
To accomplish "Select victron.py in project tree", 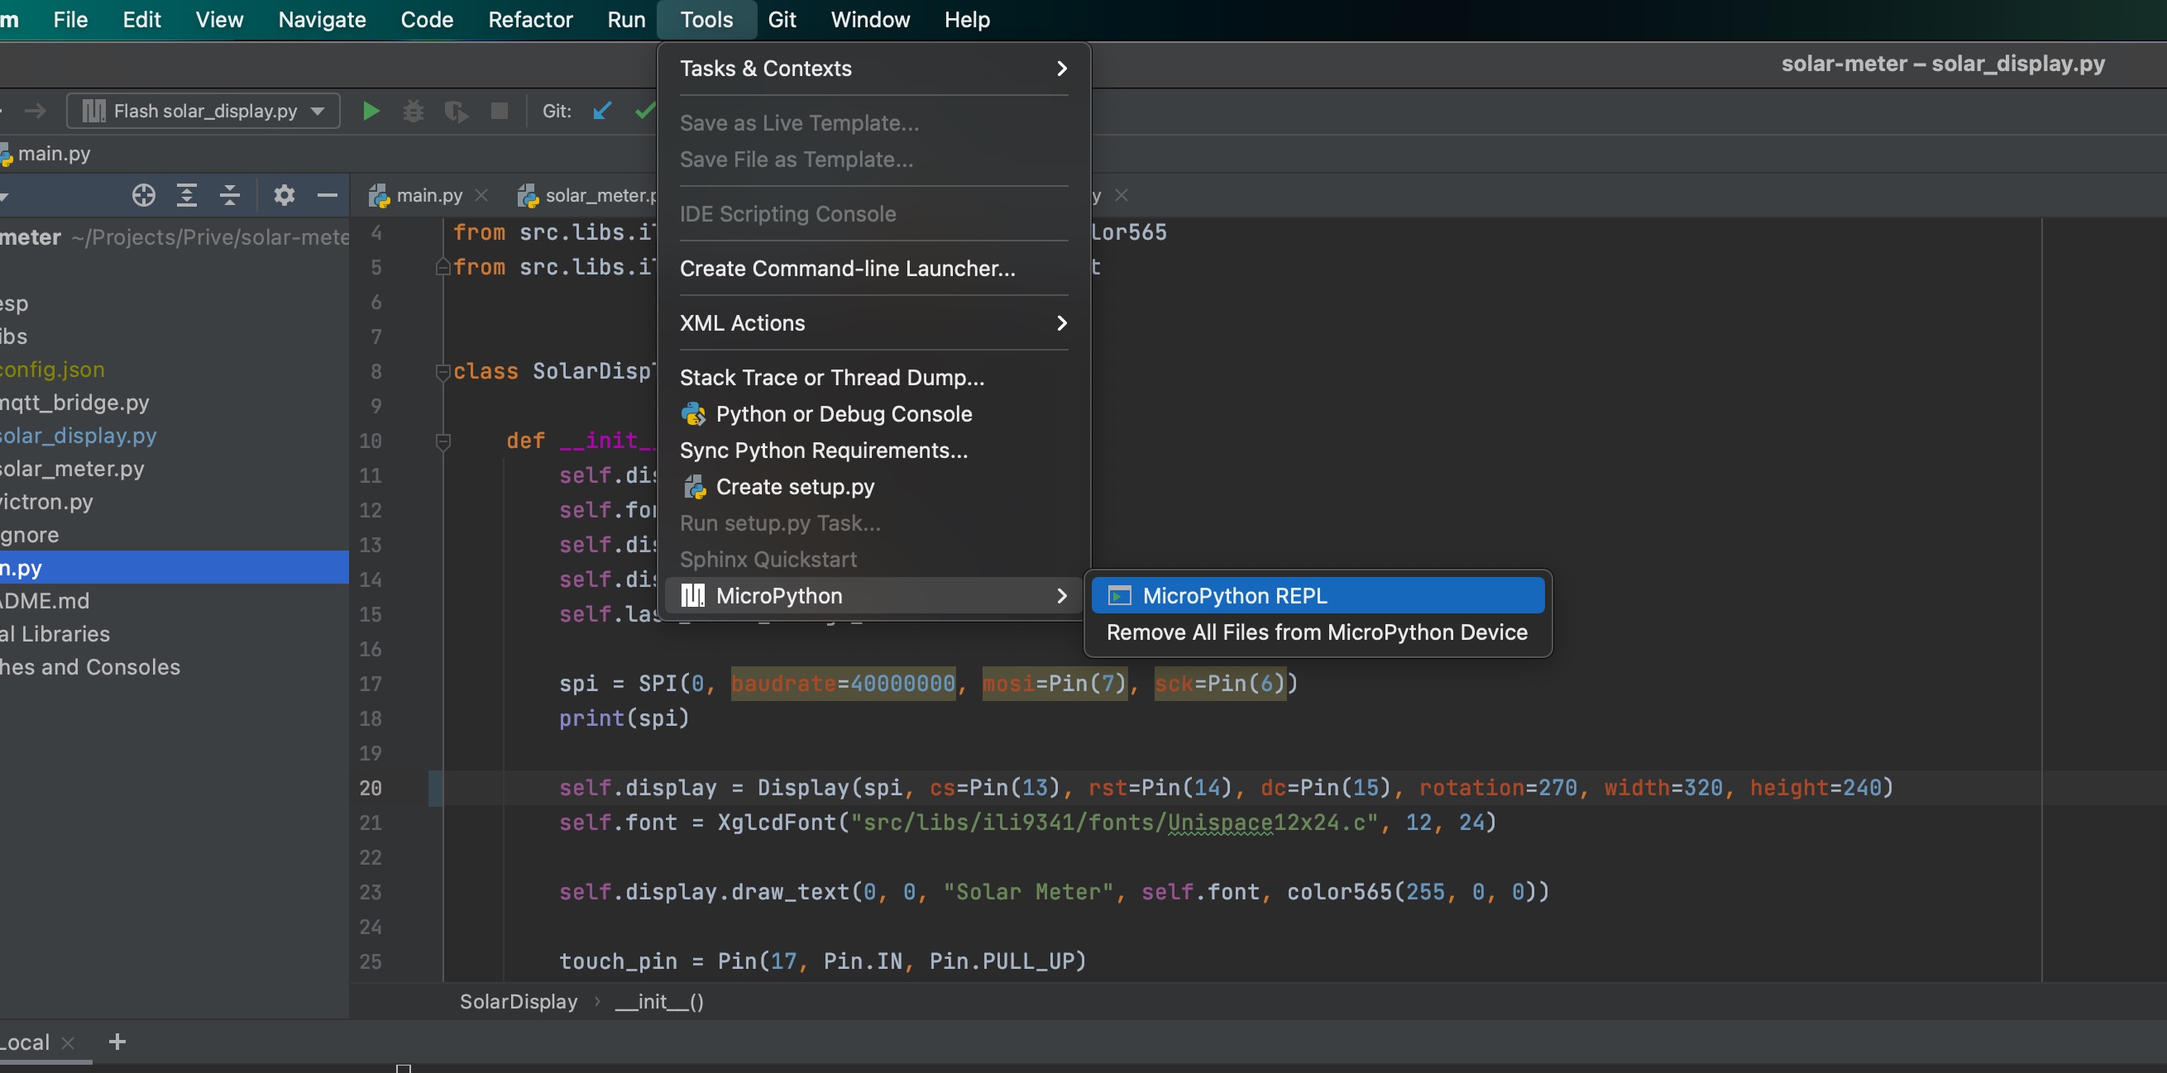I will [46, 502].
